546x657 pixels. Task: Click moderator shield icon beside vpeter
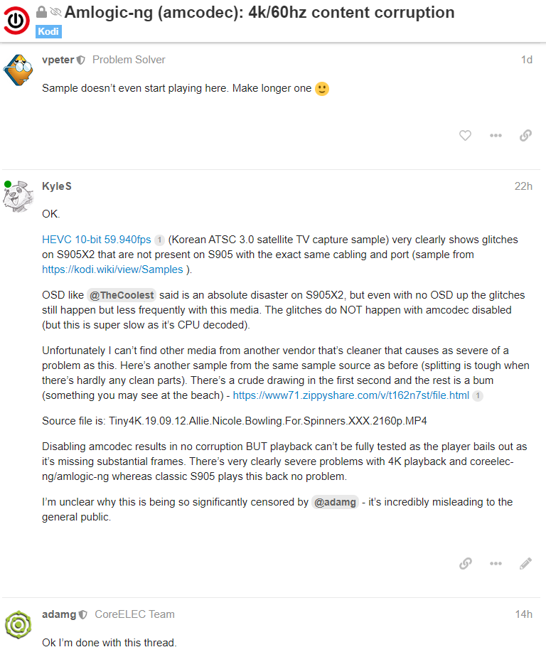81,60
